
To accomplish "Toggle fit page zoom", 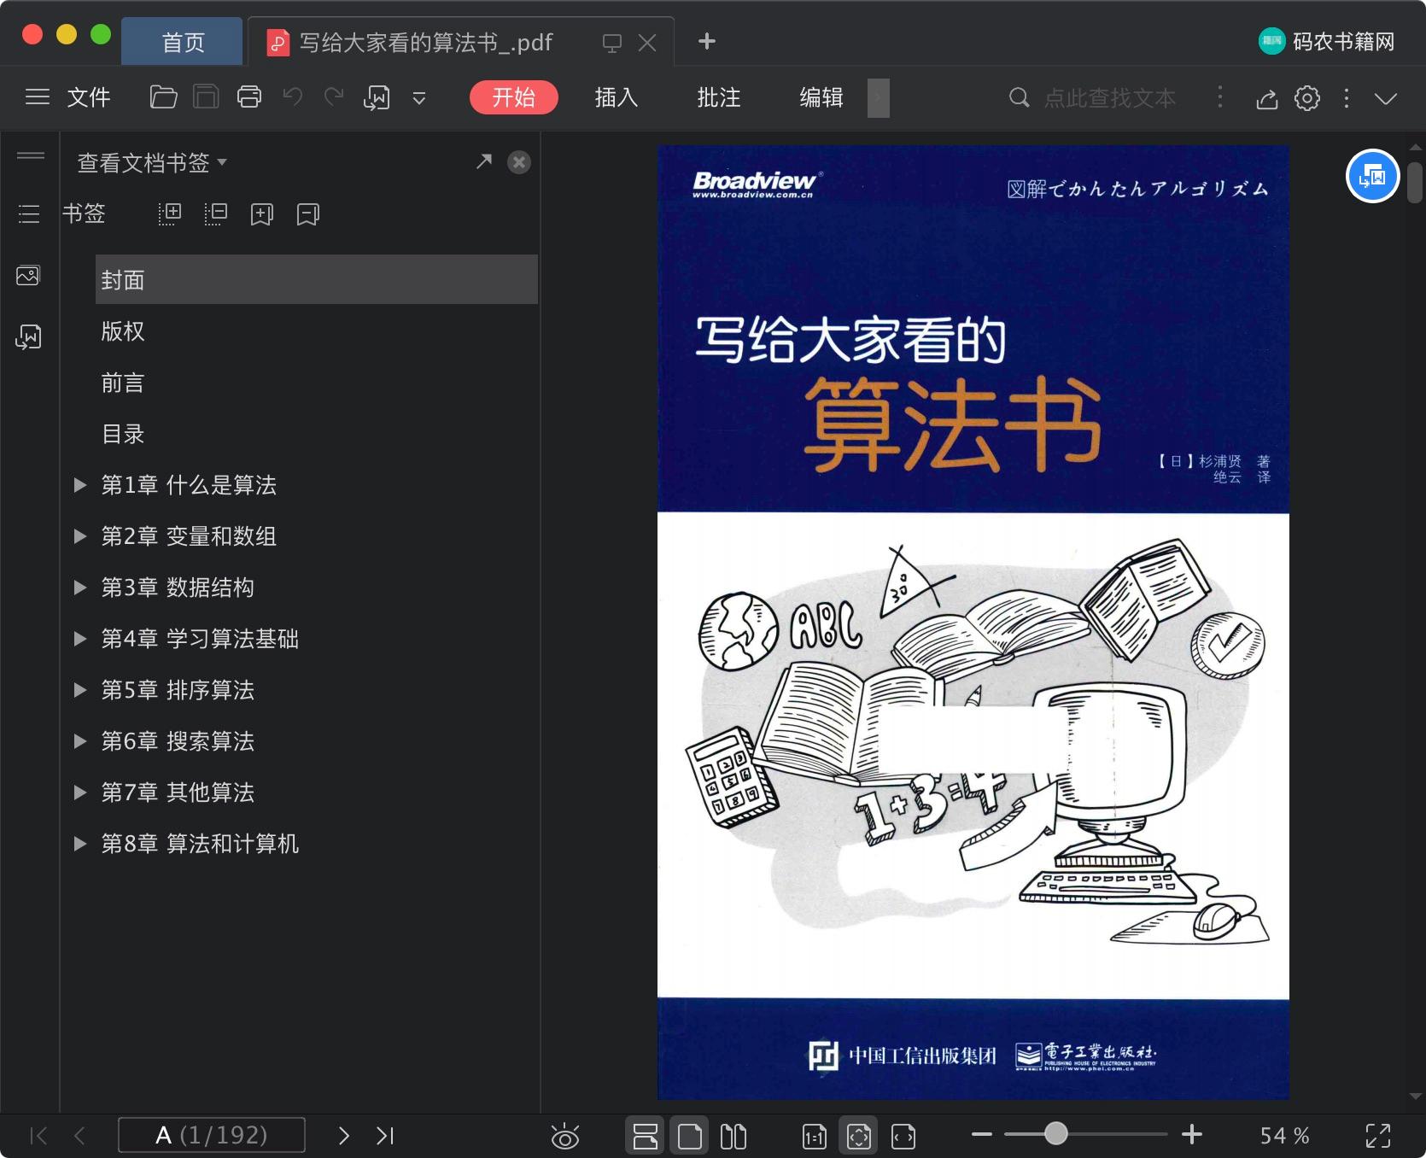I will click(859, 1136).
